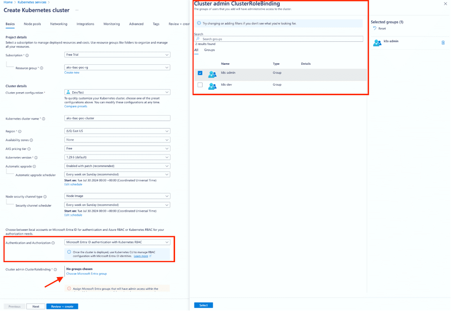Click Kubernetes version info icon
451x311 pixels.
pos(36,157)
